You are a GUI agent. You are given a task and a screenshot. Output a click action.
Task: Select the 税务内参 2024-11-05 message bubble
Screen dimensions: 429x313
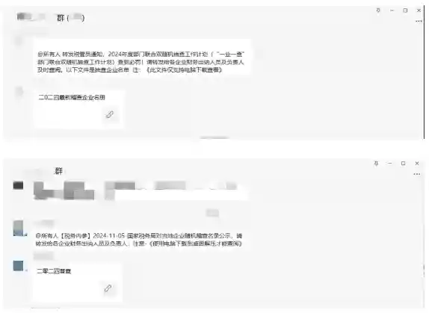pyautogui.click(x=139, y=240)
